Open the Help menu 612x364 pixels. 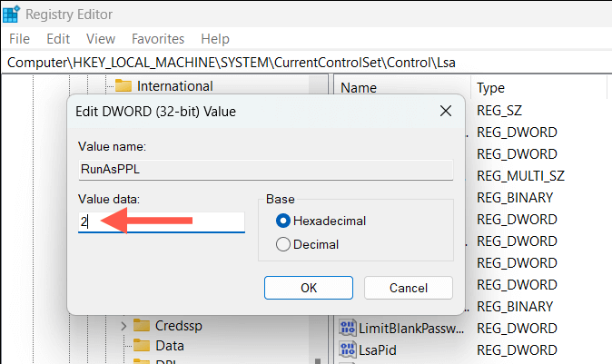coord(215,39)
